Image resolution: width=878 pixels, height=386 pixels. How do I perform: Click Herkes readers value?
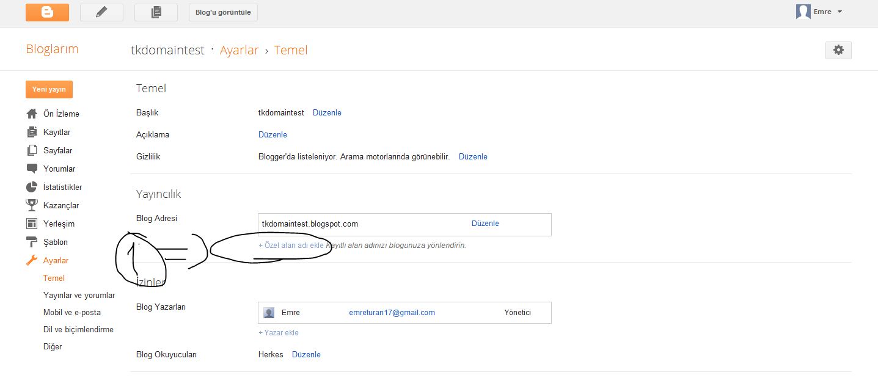click(x=271, y=354)
